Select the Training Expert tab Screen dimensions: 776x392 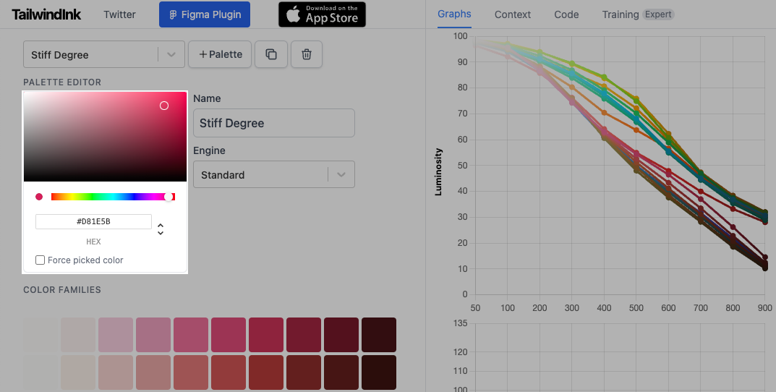(637, 14)
